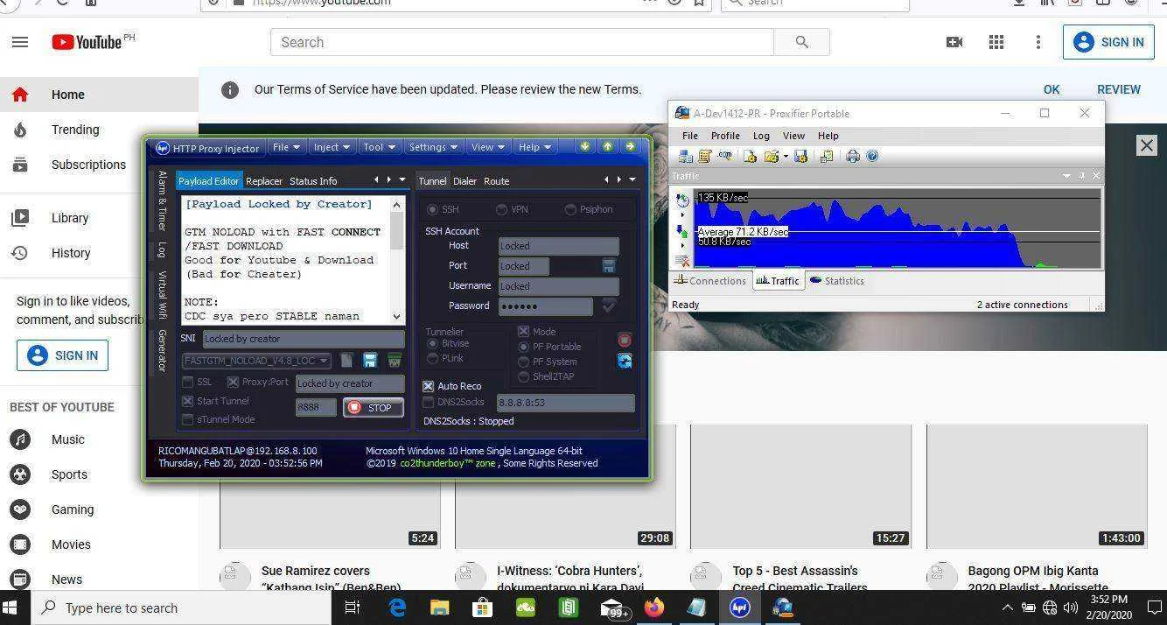1167x625 pixels.
Task: Click the STOP button in HTTP Proxy Injector
Action: [374, 407]
